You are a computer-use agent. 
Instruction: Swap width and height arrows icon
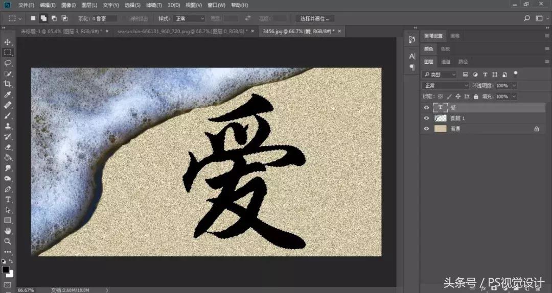248,18
